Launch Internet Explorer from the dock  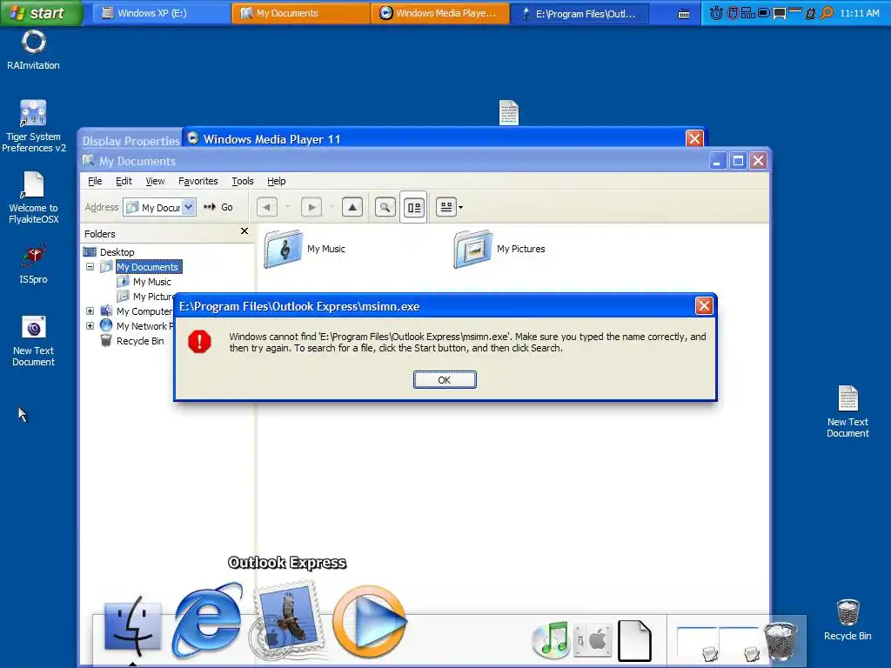pyautogui.click(x=207, y=620)
